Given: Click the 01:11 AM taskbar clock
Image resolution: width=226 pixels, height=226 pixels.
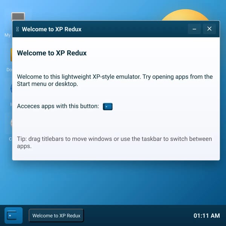Looking at the screenshot, I should pyautogui.click(x=207, y=215).
